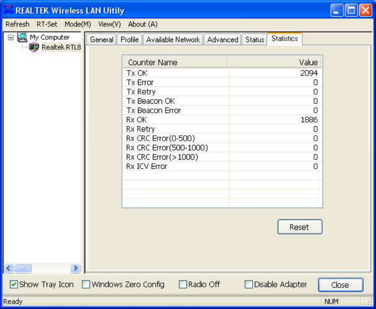Screen dimensions: 376x309
Task: Select the Rx CRC Error(0-500) row
Action: pyautogui.click(x=222, y=138)
